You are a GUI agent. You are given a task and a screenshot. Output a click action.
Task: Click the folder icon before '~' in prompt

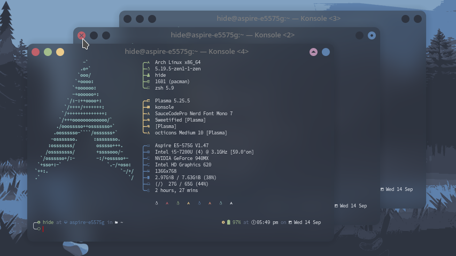(117, 222)
